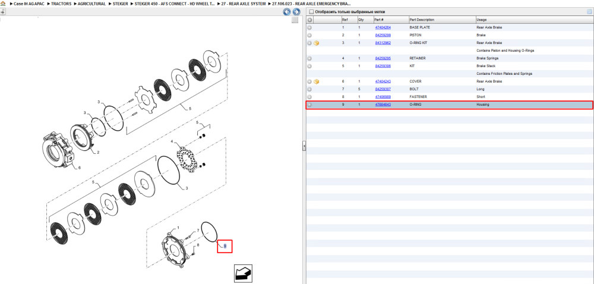Click the pin panel icon under home
The width and height of the screenshot is (594, 284).
tap(2, 11)
